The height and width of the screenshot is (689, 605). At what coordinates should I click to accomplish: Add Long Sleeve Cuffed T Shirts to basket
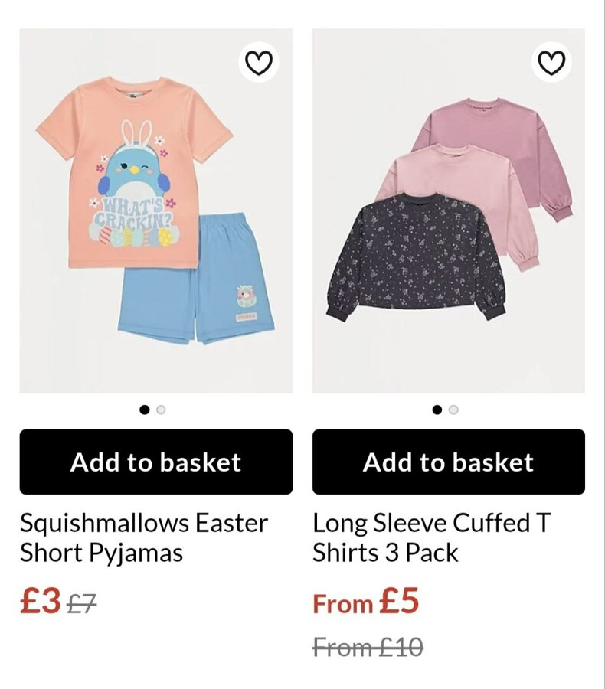click(x=449, y=462)
